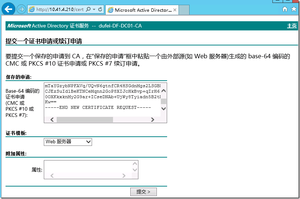Open the address bar history dropdown arrow
The height and width of the screenshot is (199, 300).
94,9
